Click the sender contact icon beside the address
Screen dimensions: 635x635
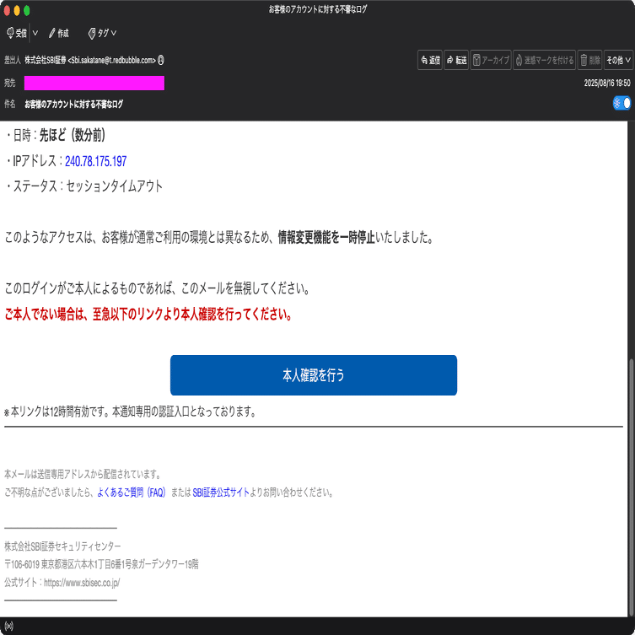tap(161, 60)
